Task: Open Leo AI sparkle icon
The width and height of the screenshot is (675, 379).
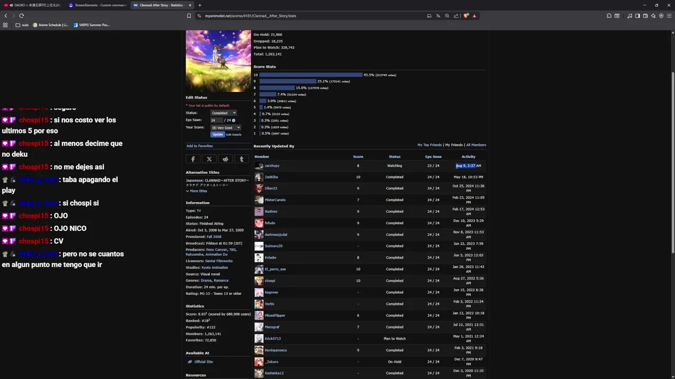Action: (653, 16)
